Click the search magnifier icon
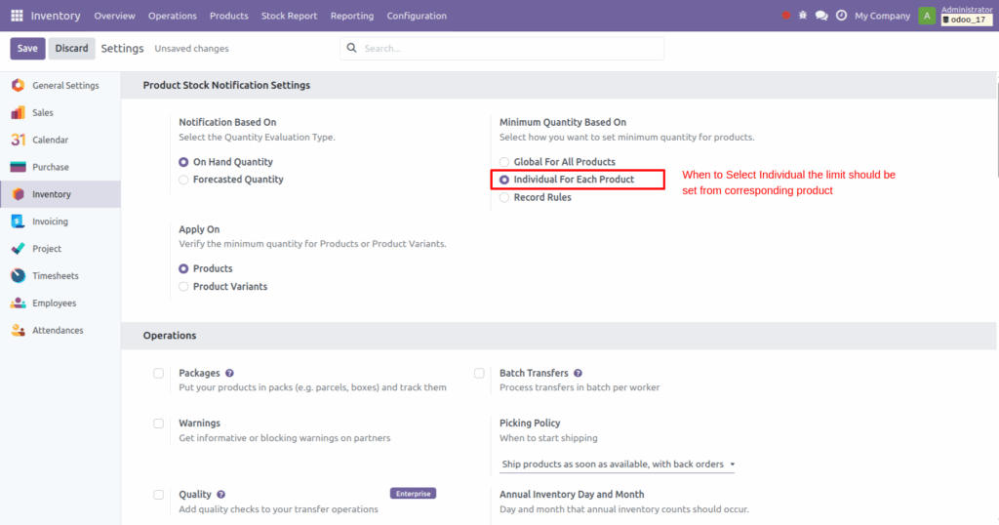The height and width of the screenshot is (525, 999). (351, 48)
